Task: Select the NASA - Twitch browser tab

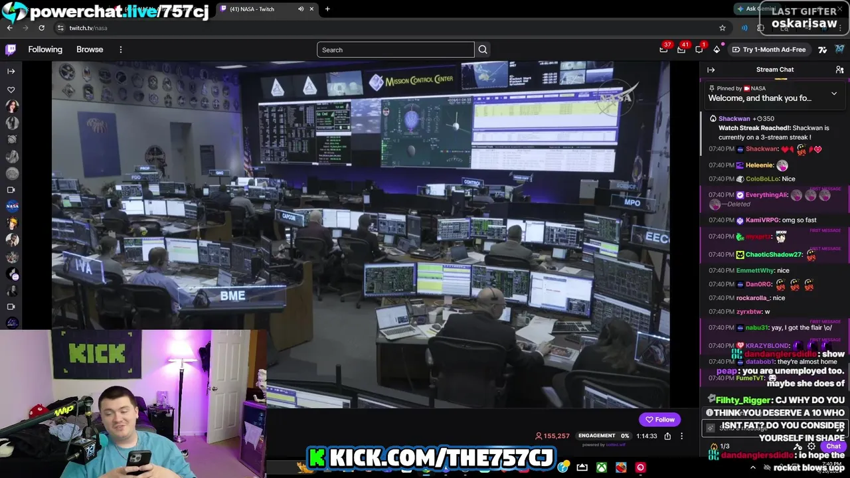Action: [266, 9]
